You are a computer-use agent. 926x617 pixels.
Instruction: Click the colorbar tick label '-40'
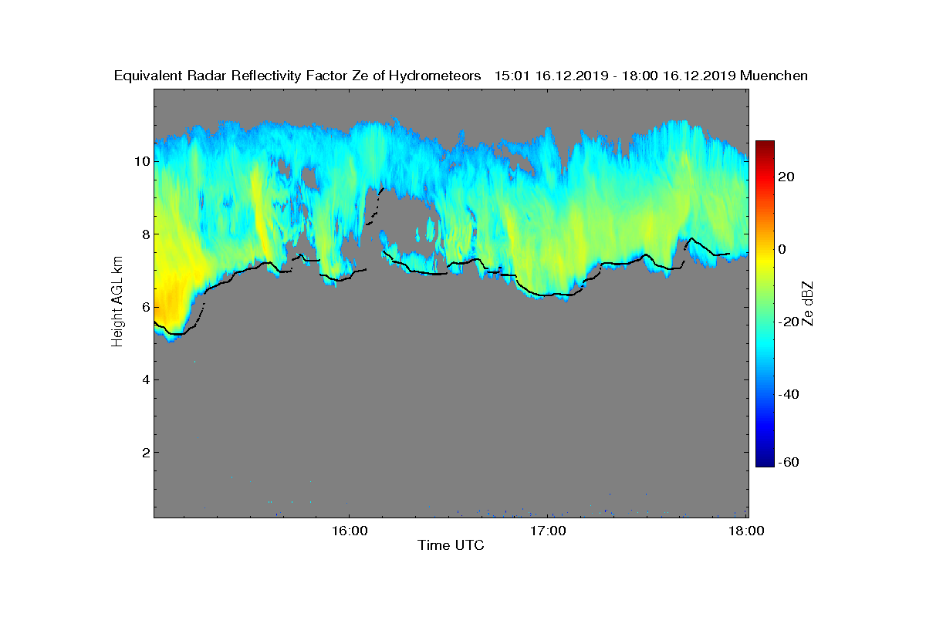click(787, 394)
